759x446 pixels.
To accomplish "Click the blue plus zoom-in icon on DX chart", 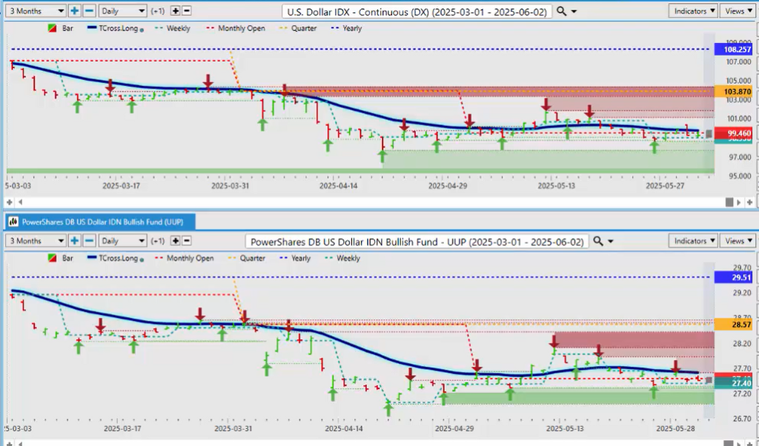I will (x=75, y=11).
